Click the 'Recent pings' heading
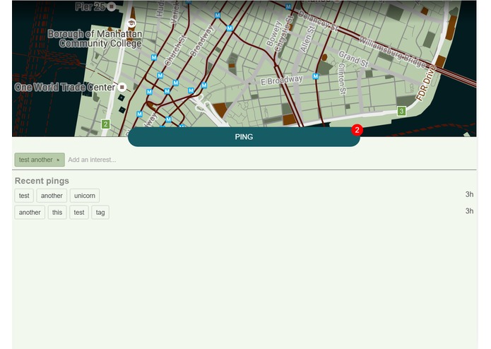 42,181
